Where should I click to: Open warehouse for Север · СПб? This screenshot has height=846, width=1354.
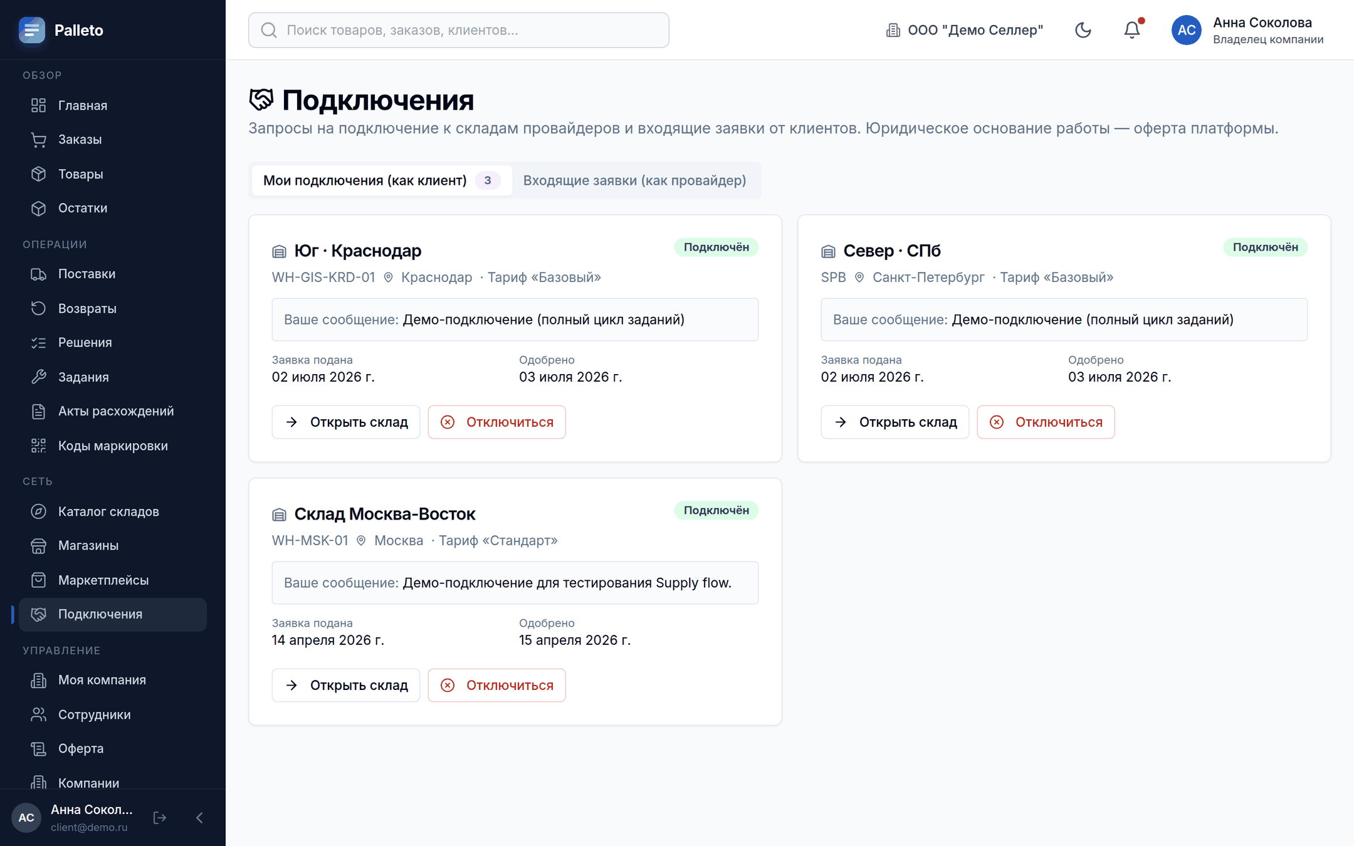coord(895,422)
